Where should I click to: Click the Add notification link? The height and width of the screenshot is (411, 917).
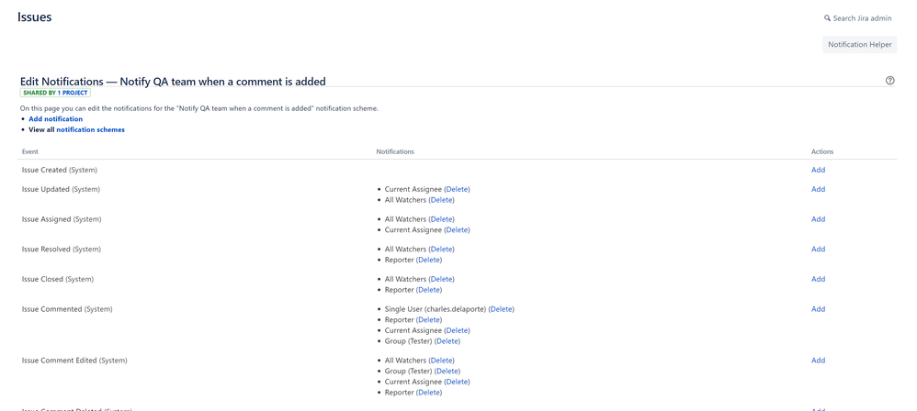55,119
